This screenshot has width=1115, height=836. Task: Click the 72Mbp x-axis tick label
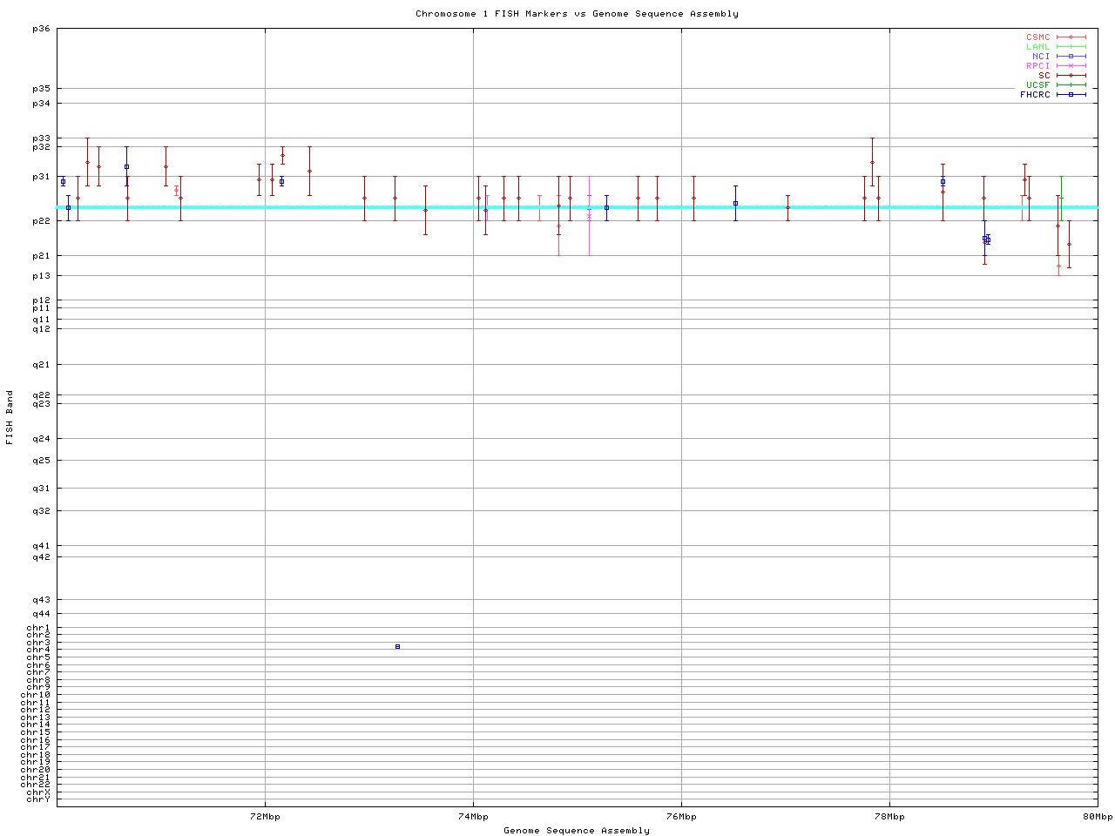point(265,817)
